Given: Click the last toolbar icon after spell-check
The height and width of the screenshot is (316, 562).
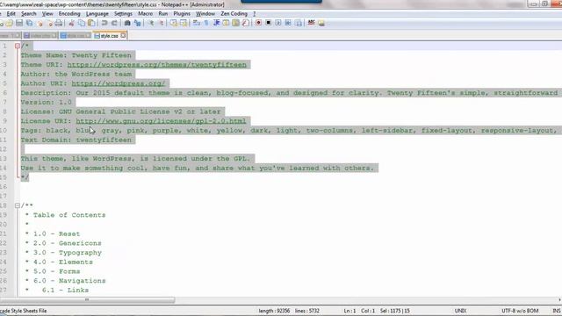Looking at the screenshot, I should pyautogui.click(x=321, y=23).
